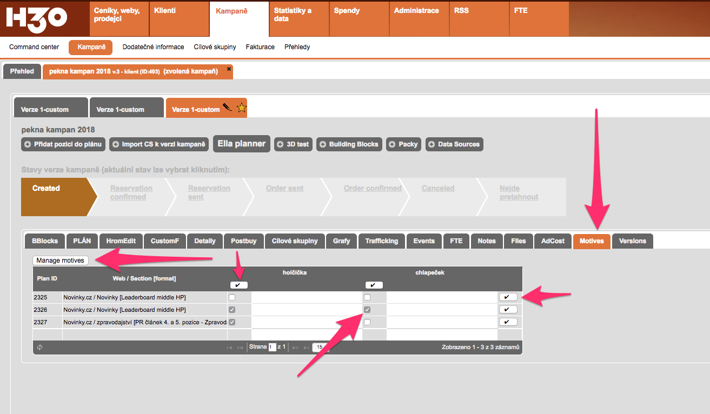This screenshot has height=414, width=710.
Task: Open the Ella planner button
Action: (x=241, y=144)
